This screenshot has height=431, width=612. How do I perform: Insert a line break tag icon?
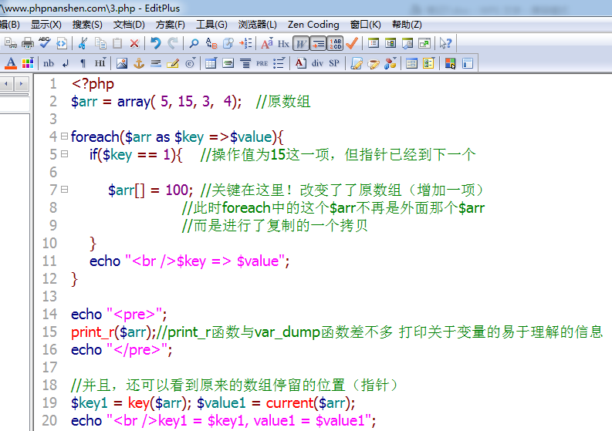pyautogui.click(x=66, y=63)
